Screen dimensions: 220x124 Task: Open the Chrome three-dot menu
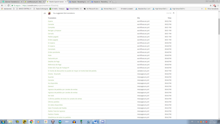218,6
